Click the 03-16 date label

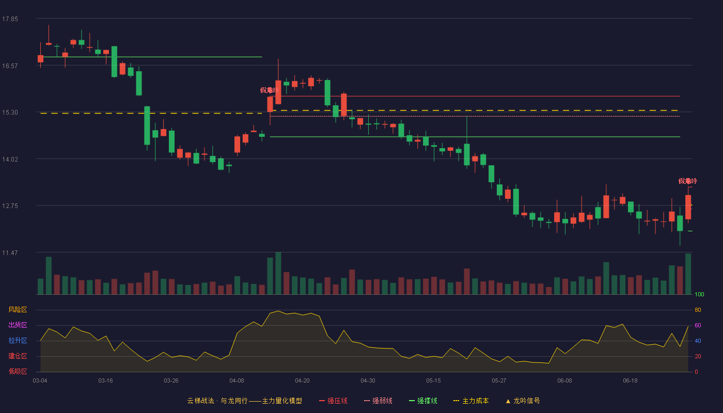pyautogui.click(x=105, y=380)
